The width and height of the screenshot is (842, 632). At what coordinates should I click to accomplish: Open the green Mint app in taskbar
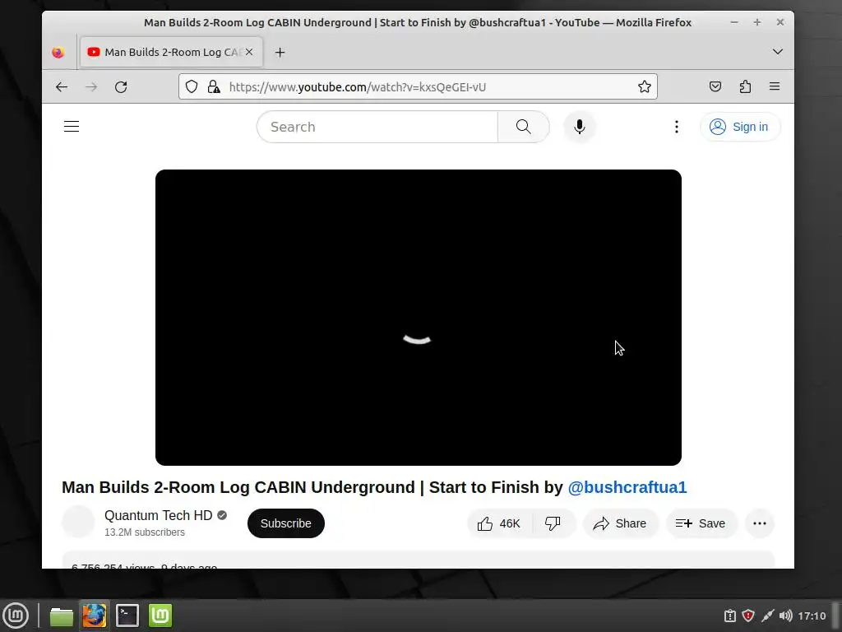pyautogui.click(x=160, y=616)
